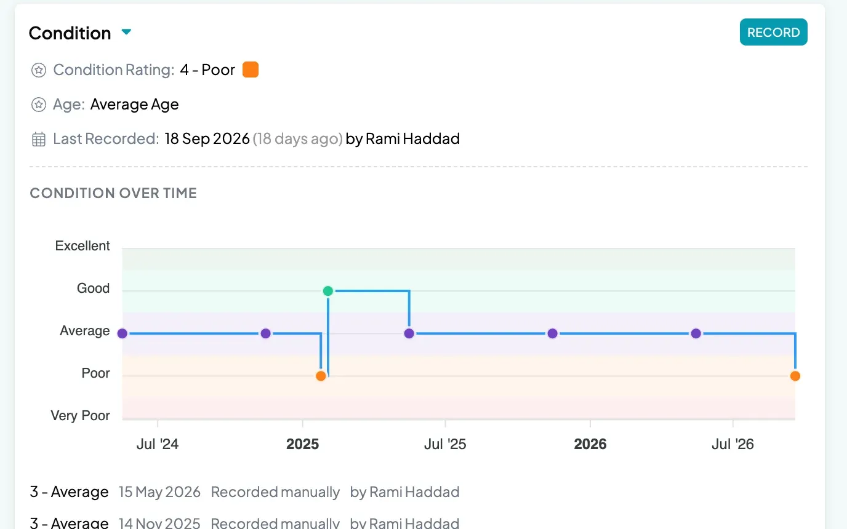
Task: Select the purple Average point just before Jul '26
Action: pos(696,333)
